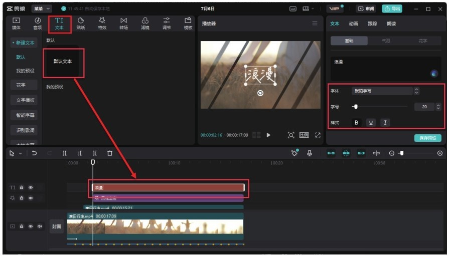Click the preview axis icon left of zoom out

pyautogui.click(x=376, y=153)
